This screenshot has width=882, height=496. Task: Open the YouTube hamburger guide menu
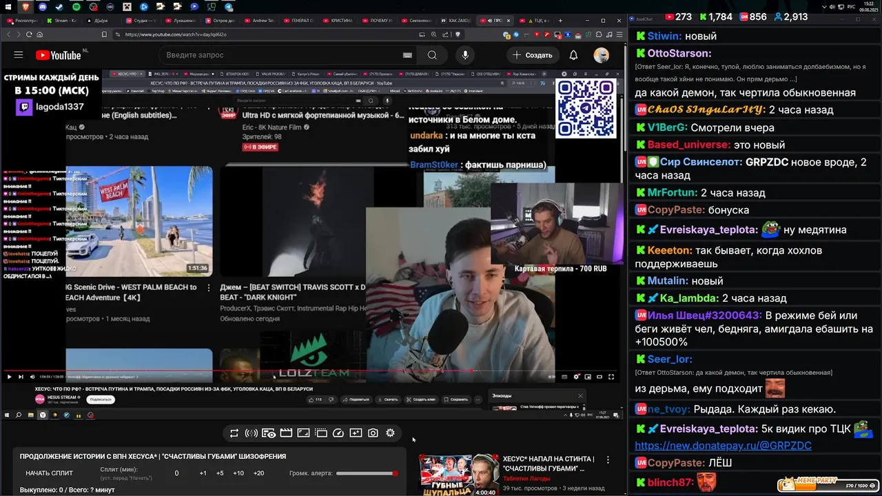pos(19,55)
